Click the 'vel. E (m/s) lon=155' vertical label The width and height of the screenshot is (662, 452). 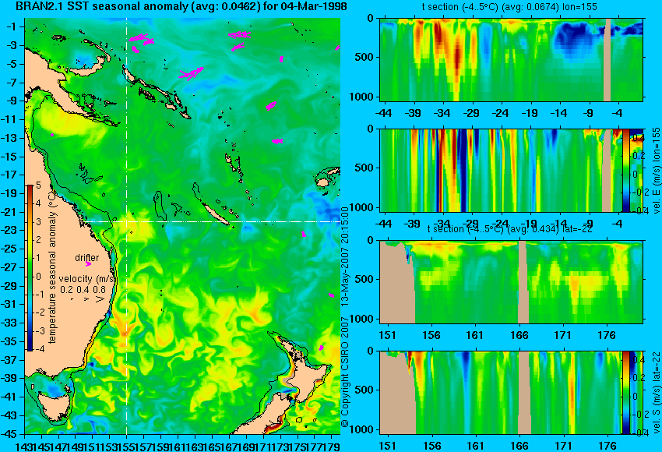pyautogui.click(x=656, y=170)
